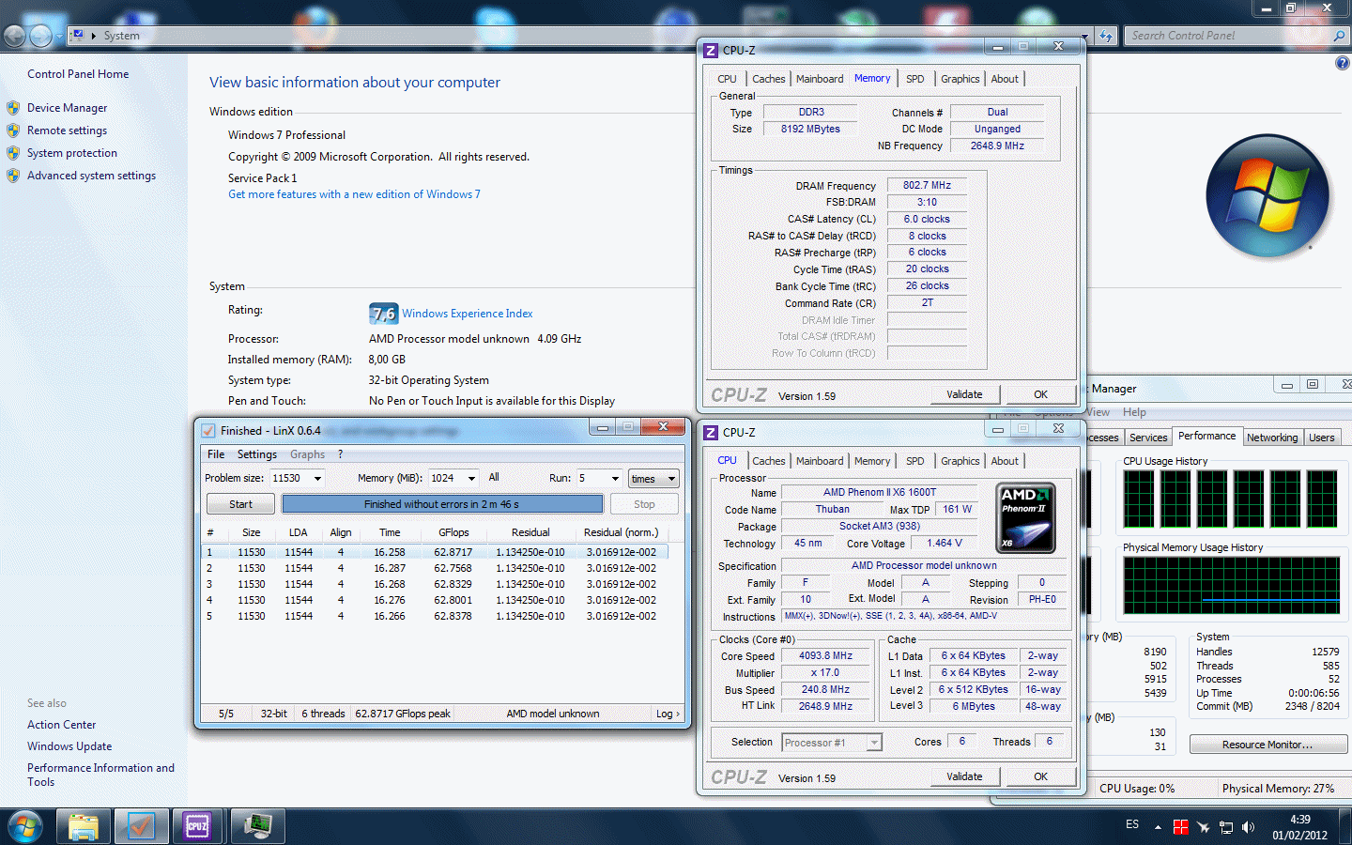The height and width of the screenshot is (845, 1352).
Task: Select run 3 row in LinX results
Action: [436, 584]
